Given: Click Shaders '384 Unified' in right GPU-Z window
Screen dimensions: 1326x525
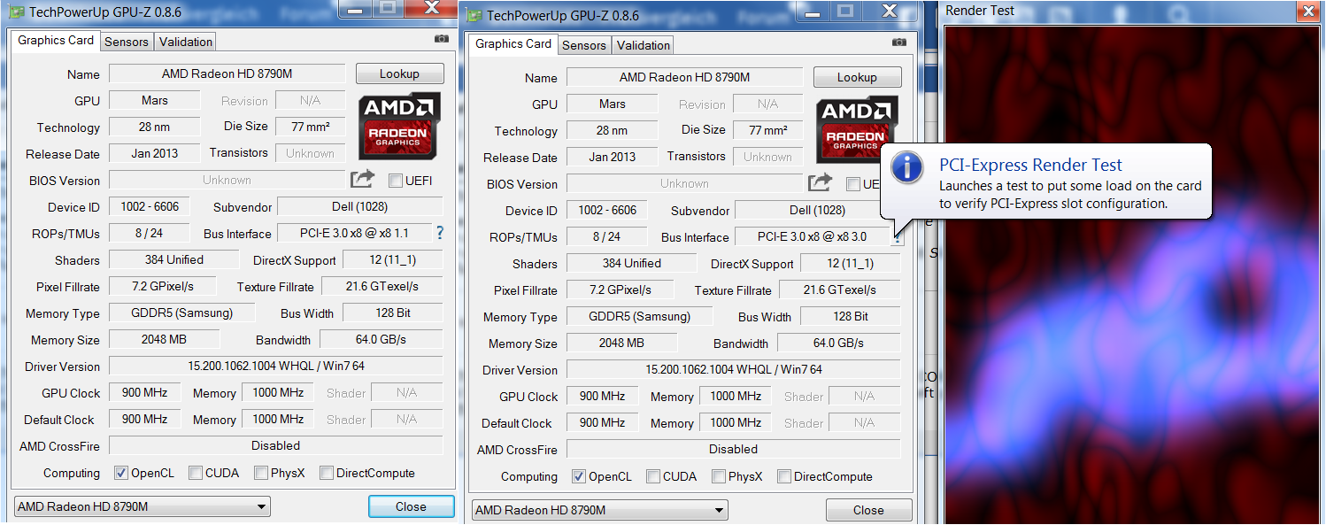Looking at the screenshot, I should (x=631, y=263).
